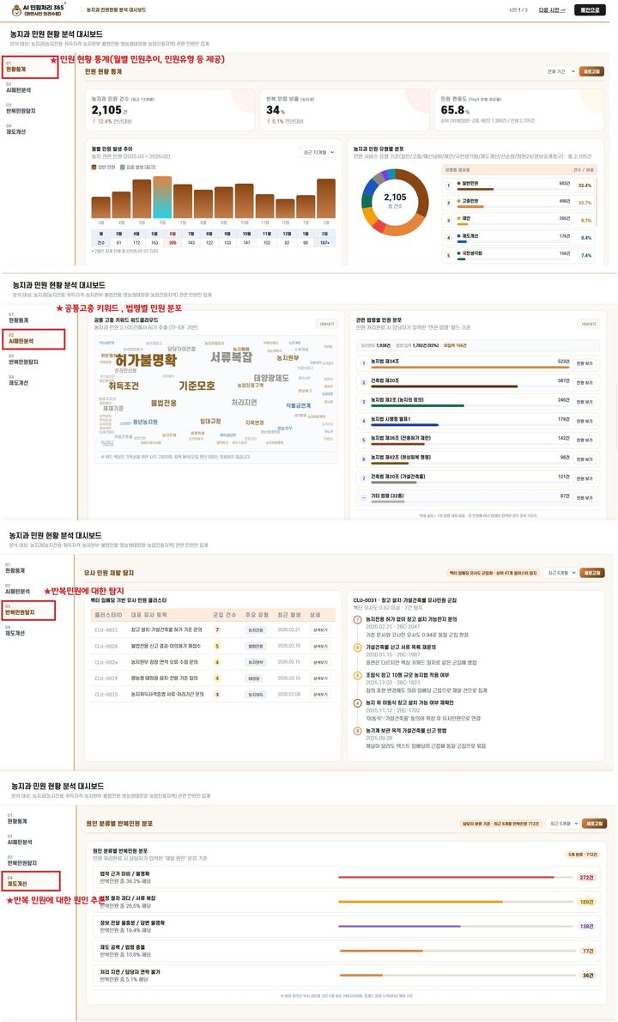This screenshot has height=1022, width=618.
Task: Click 새로고침 in the 민원 현황 통계 header
Action: click(x=591, y=71)
